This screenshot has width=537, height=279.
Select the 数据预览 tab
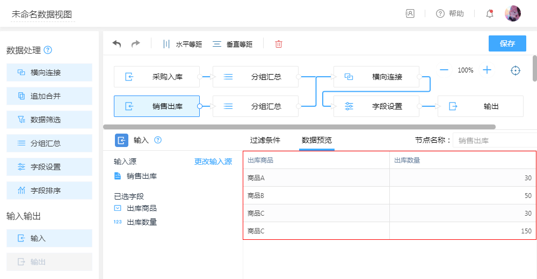point(316,141)
